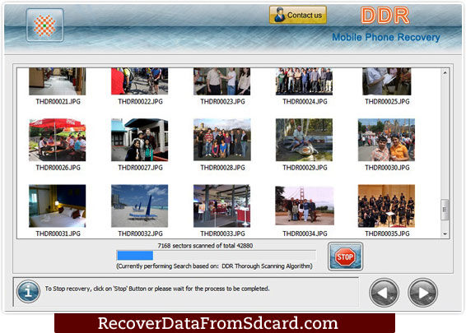This screenshot has height=333, width=466.
Task: Select thumbnail THDR00021.JPG
Action: (x=58, y=81)
